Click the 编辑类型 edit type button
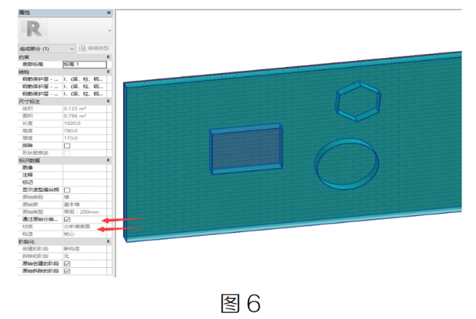 (x=94, y=48)
